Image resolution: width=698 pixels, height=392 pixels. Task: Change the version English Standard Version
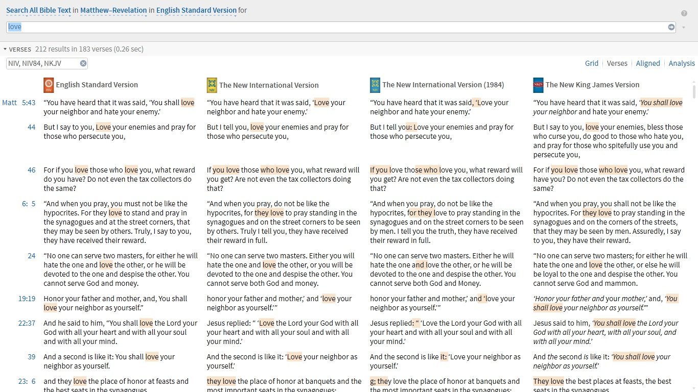click(196, 10)
